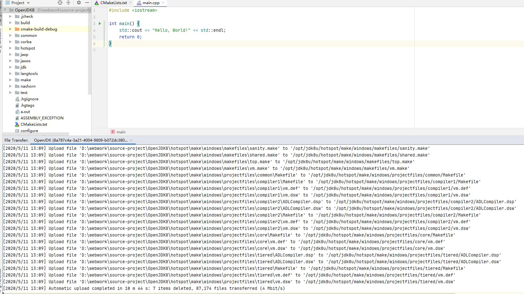Click the Project icon in panel header

click(8, 3)
